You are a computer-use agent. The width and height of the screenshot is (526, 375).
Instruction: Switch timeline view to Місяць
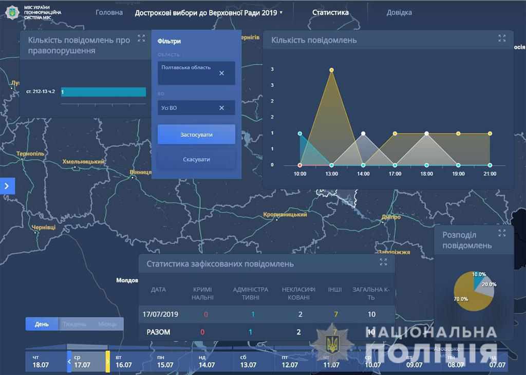tap(107, 324)
